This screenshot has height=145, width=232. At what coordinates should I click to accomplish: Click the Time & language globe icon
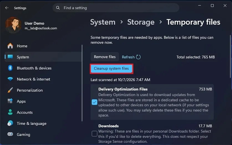(x=10, y=123)
